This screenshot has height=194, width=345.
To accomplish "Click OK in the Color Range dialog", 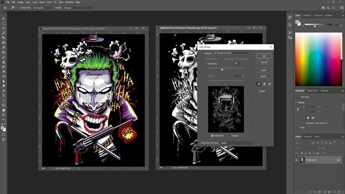I will [264, 56].
